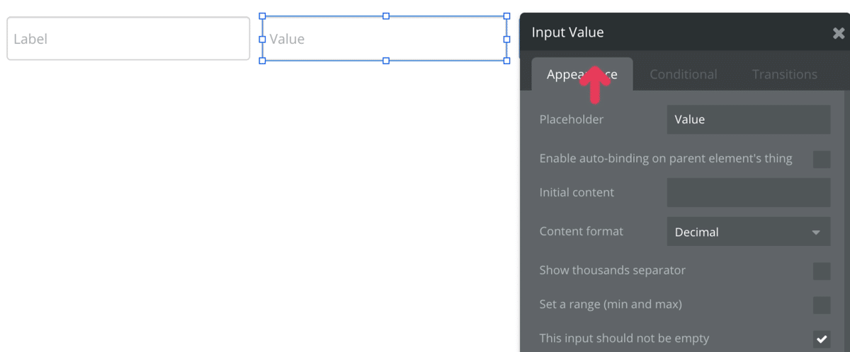
Task: Click the bottom-right resize handle of Value input
Action: point(506,61)
